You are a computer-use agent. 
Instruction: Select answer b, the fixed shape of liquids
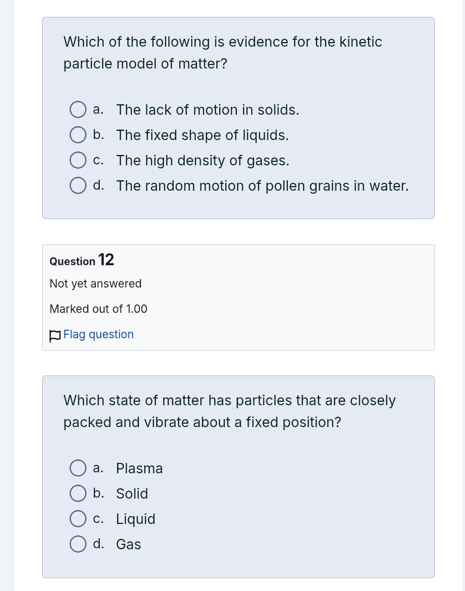[78, 135]
